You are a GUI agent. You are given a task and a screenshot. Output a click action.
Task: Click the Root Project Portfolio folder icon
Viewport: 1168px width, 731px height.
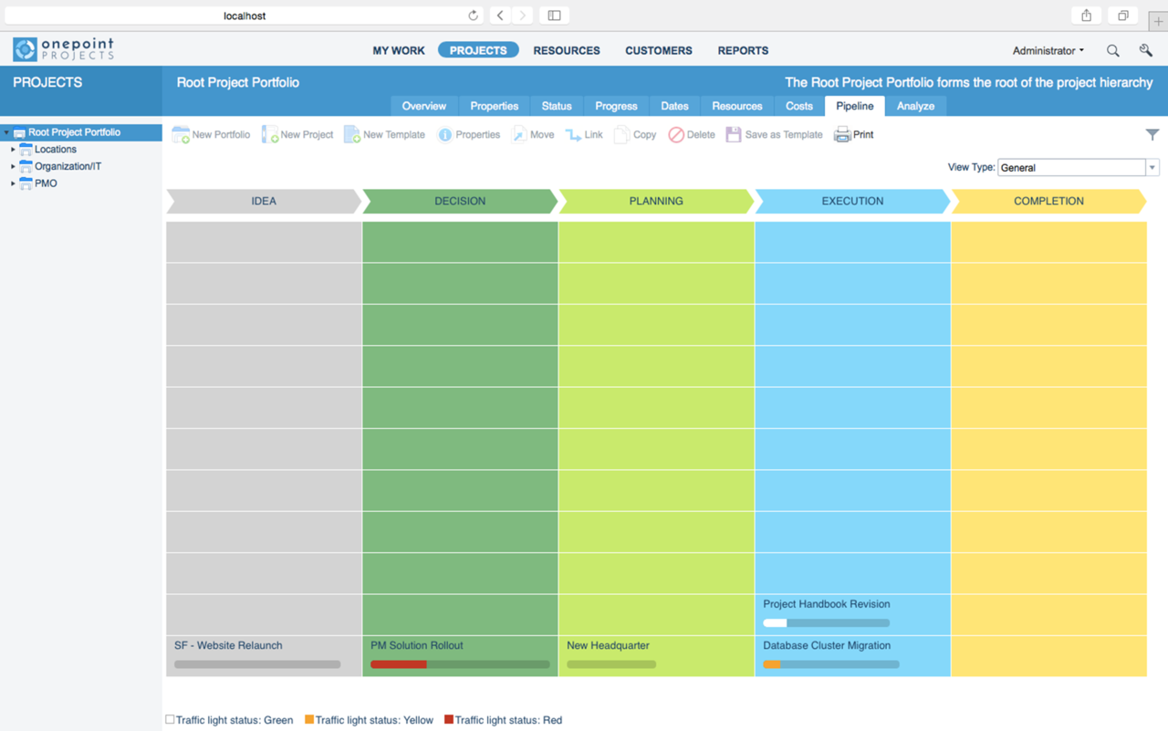(x=19, y=132)
